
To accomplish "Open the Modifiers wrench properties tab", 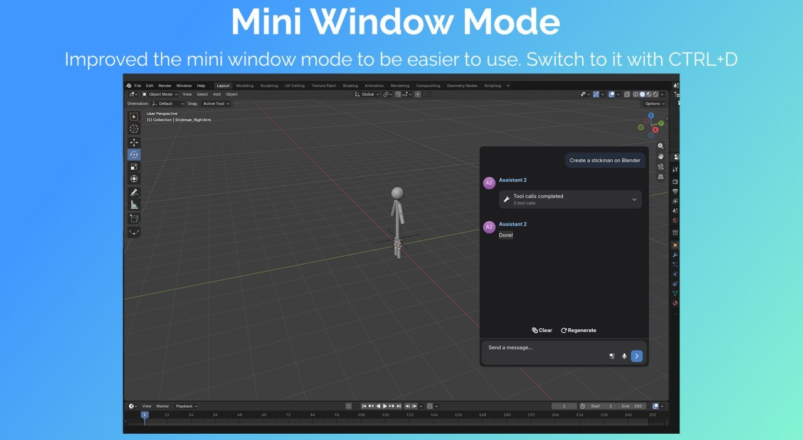I will (x=675, y=255).
